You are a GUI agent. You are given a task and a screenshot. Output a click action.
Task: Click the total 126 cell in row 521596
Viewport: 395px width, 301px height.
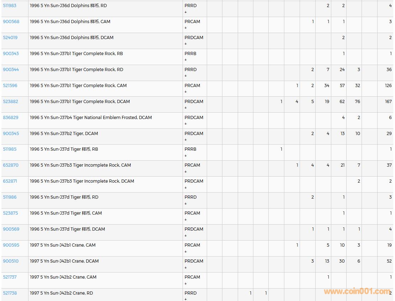[x=388, y=86]
